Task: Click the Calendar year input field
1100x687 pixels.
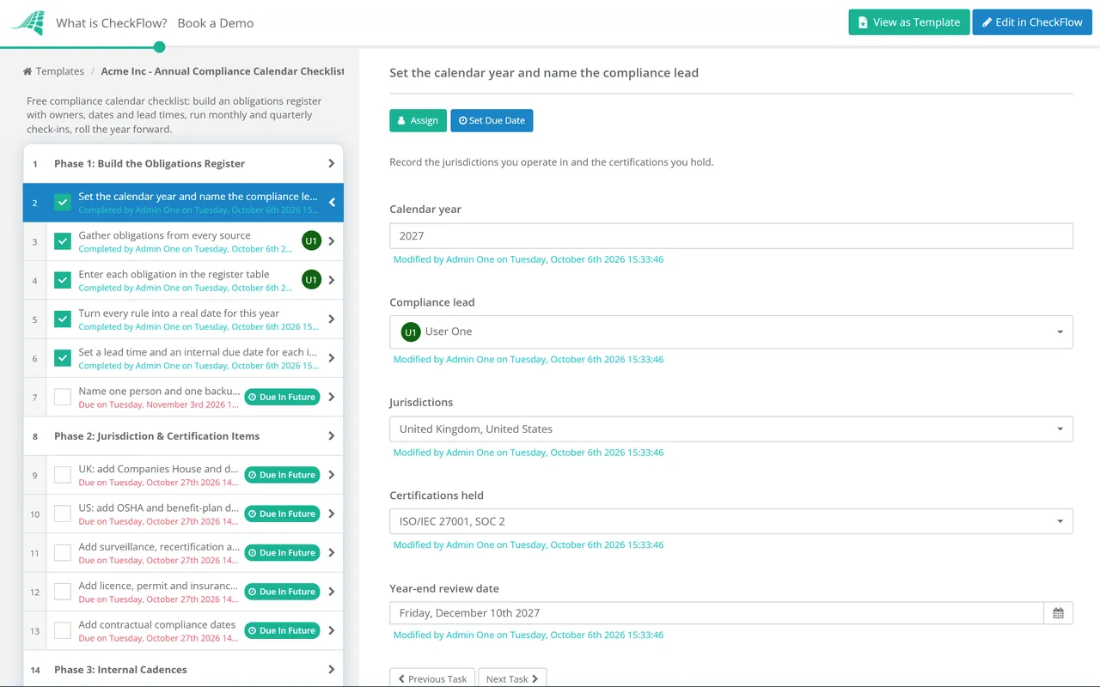Action: [730, 236]
